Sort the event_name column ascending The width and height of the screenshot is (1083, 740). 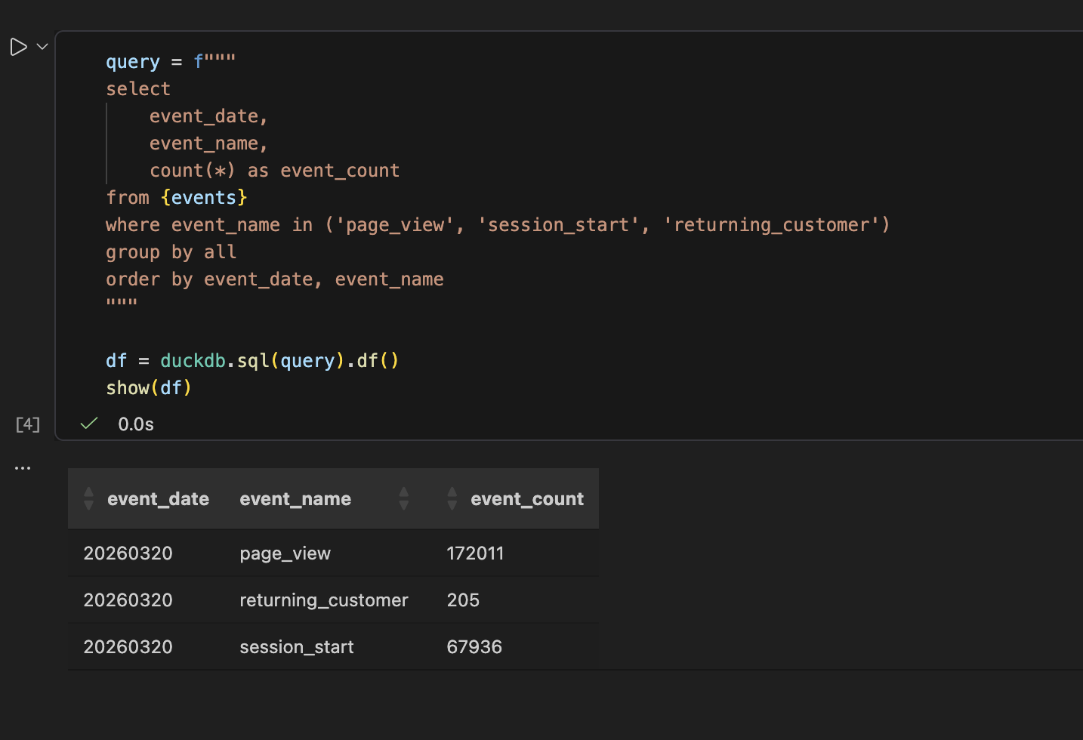tap(404, 493)
